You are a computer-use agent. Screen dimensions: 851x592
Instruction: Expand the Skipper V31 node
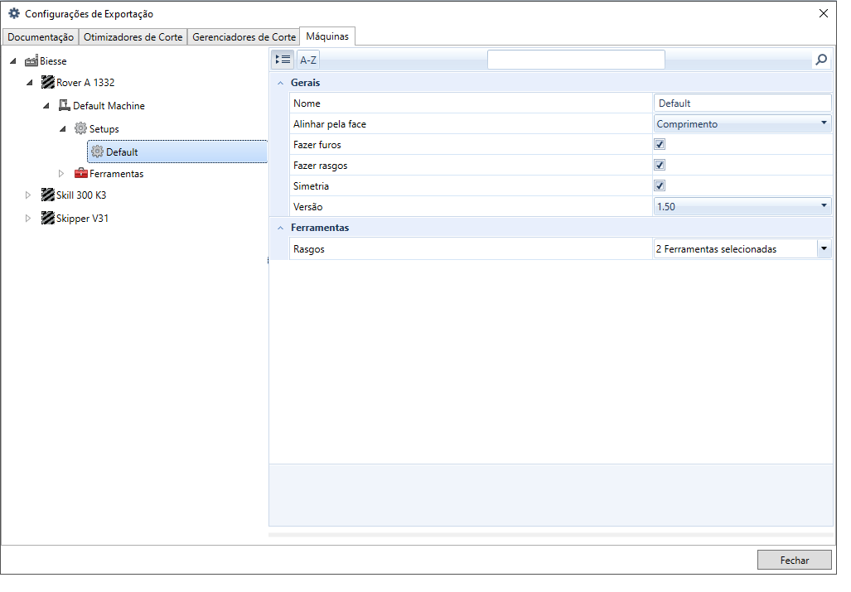pyautogui.click(x=28, y=218)
